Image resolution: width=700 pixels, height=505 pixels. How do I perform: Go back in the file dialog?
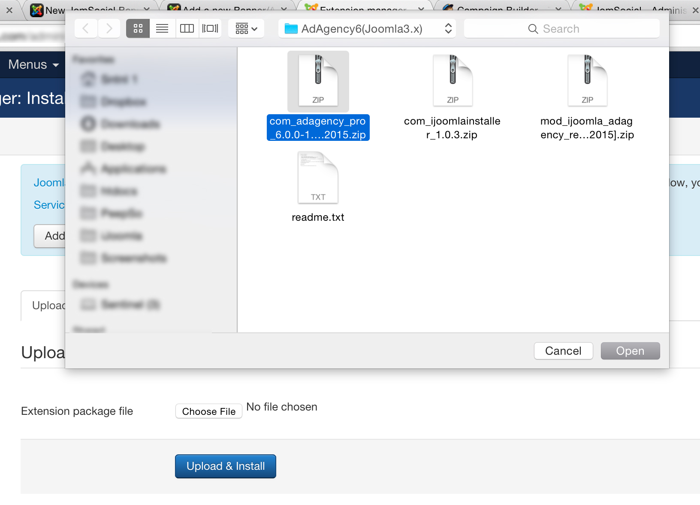click(x=86, y=29)
